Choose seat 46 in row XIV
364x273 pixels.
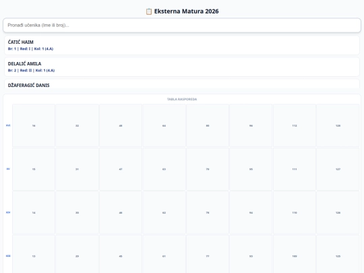[x=121, y=212]
